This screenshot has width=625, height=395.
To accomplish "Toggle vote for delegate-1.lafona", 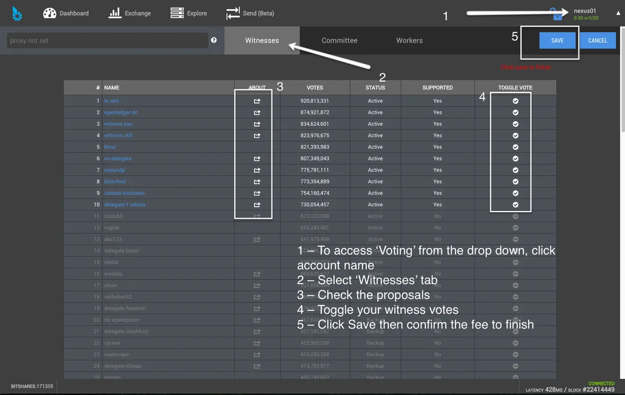I will [516, 205].
